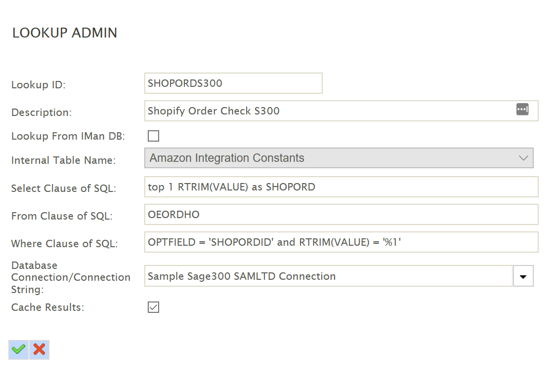
Task: Click the "Internal Table Name:" label
Action: [x=63, y=160]
